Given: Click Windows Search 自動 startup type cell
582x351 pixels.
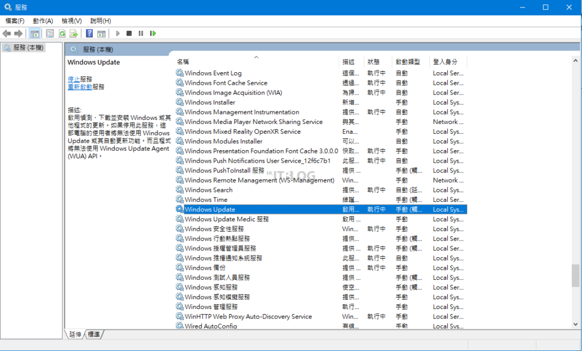Looking at the screenshot, I should [x=409, y=190].
